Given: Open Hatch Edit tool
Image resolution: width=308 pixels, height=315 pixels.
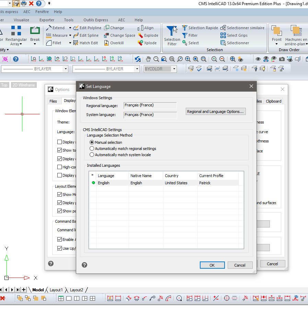Looking at the screenshot, I should pos(85,43).
